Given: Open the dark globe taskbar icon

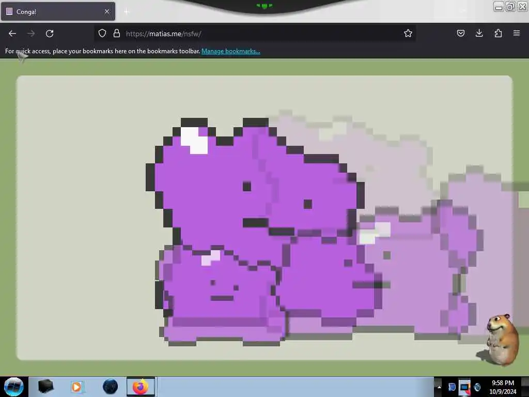Looking at the screenshot, I should (x=111, y=387).
